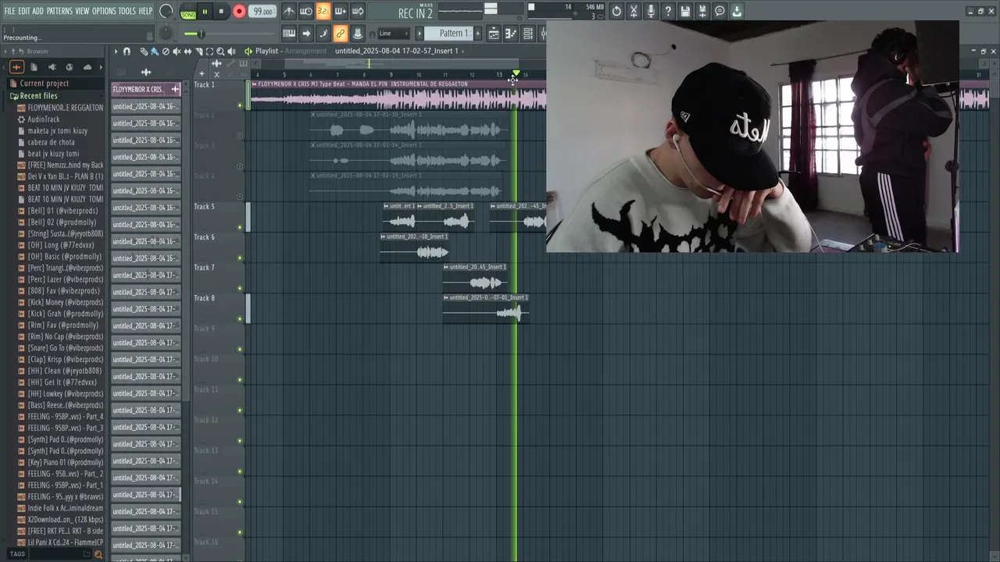Toggle the metronome icon
This screenshot has width=1000, height=562.
click(x=289, y=11)
